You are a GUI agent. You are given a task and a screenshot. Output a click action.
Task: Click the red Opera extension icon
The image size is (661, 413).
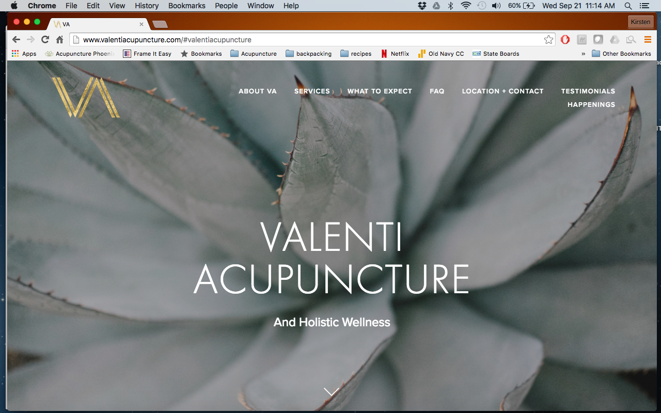[x=565, y=40]
